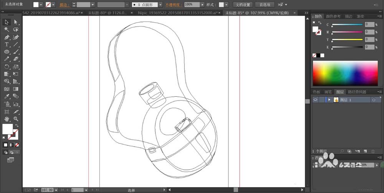
Task: Select the Symbol Sprayer tool
Action: 7,104
